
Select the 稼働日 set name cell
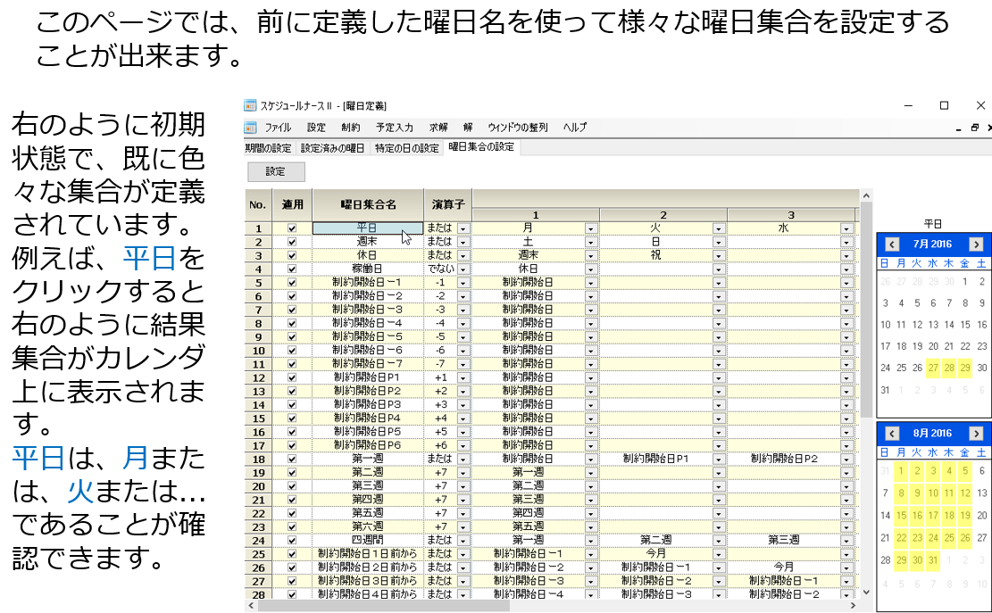coord(368,269)
